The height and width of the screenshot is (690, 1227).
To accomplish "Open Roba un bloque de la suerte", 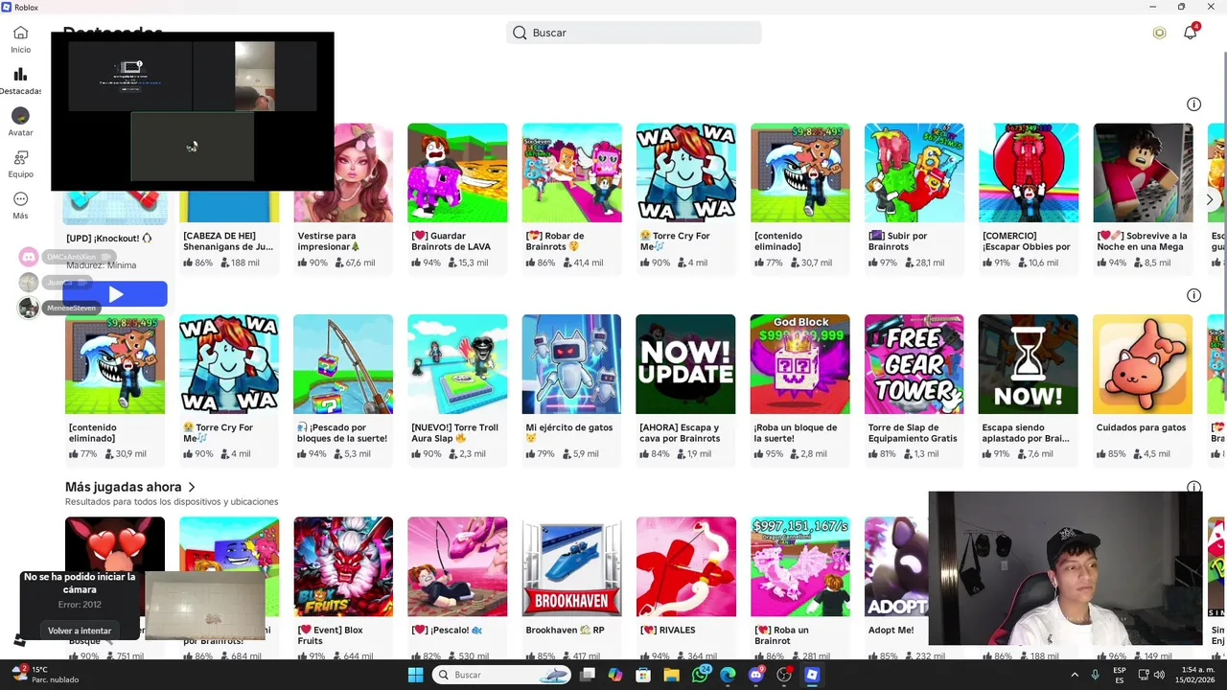I will coord(799,389).
